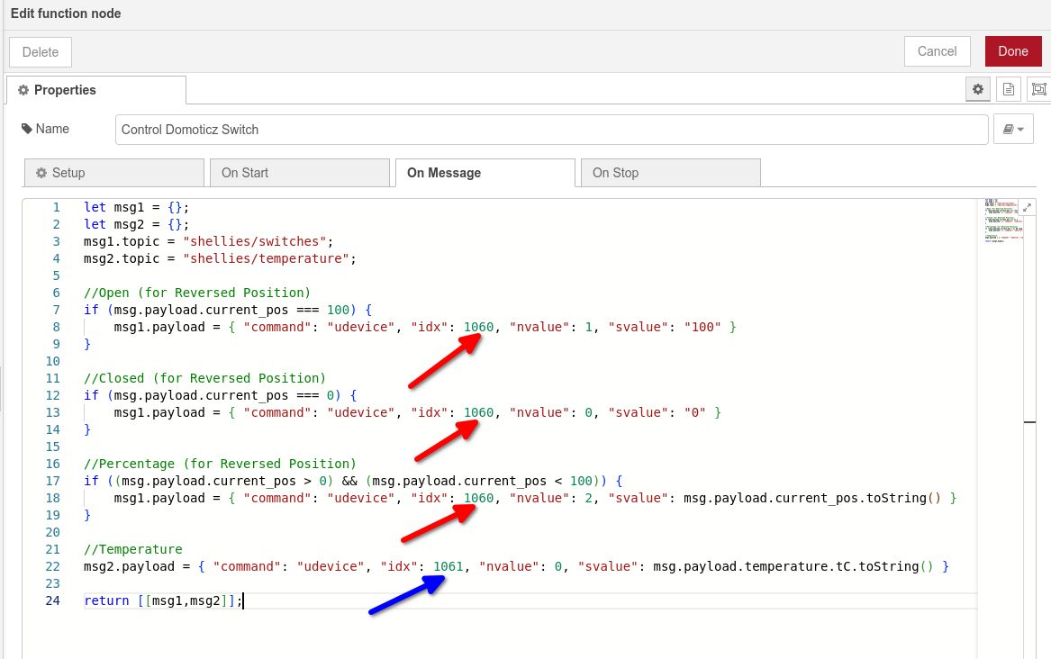1051x659 pixels.
Task: Click the Name field with Control Domoticz Switch
Action: (x=552, y=130)
